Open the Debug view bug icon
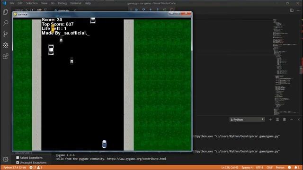The height and width of the screenshot is (170, 303). 5,45
